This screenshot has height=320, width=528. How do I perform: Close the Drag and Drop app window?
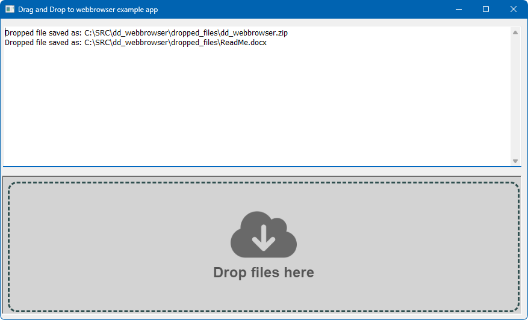tap(514, 10)
